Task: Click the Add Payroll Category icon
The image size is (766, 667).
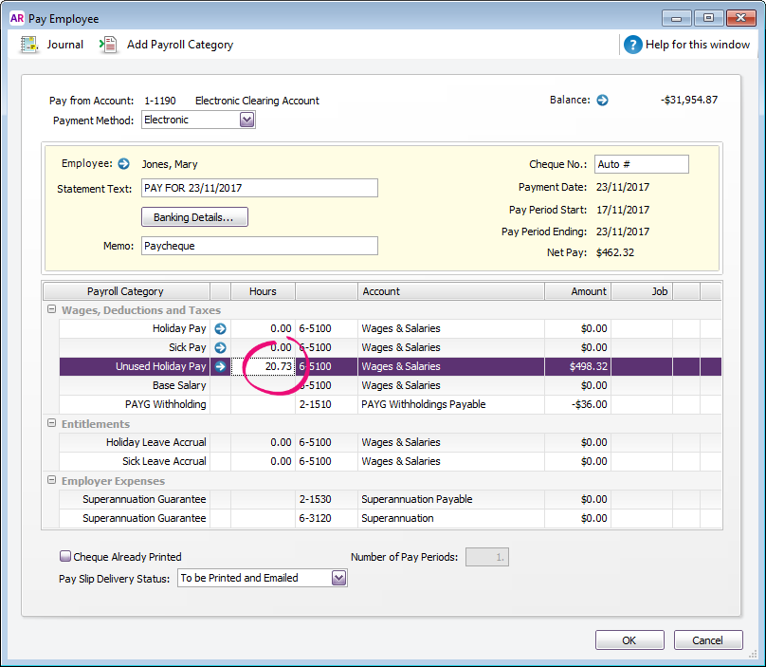Action: tap(109, 45)
